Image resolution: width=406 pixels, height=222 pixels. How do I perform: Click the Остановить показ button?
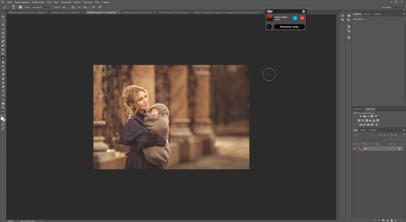coord(289,27)
